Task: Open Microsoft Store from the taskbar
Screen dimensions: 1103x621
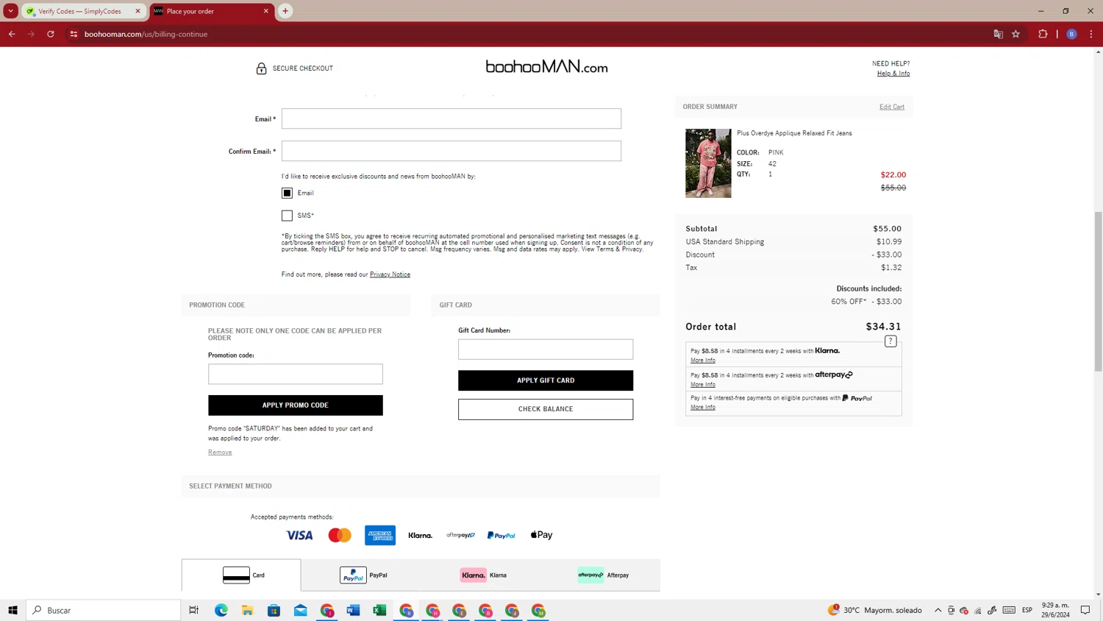Action: tap(274, 610)
